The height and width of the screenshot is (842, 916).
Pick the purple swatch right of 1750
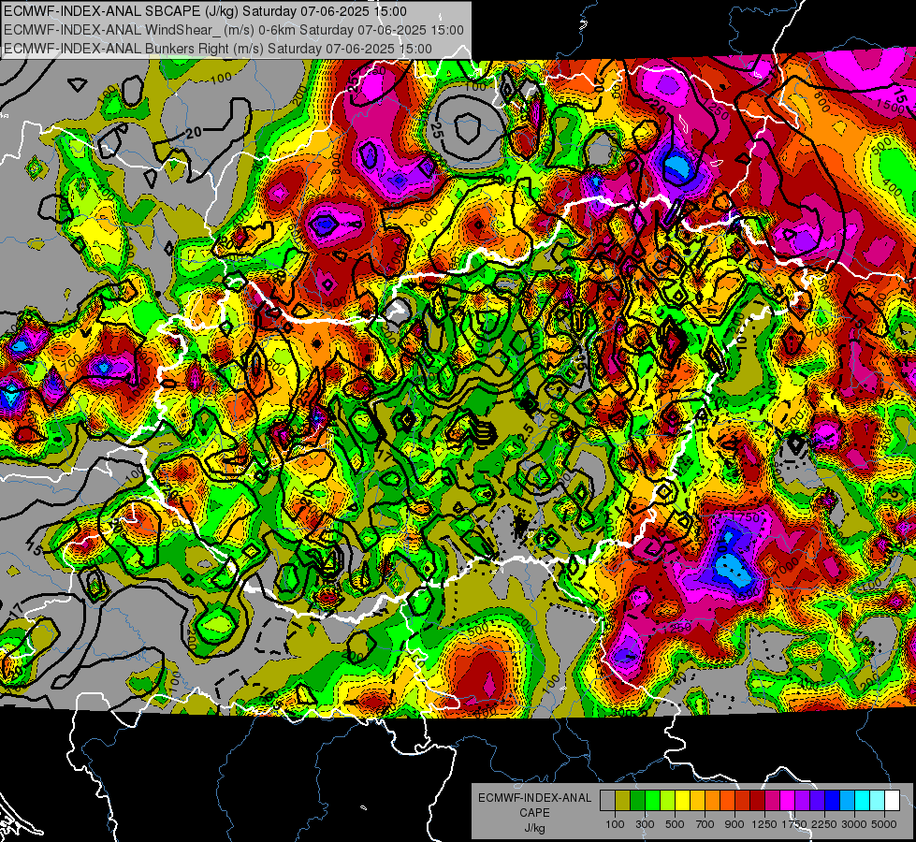pos(803,801)
